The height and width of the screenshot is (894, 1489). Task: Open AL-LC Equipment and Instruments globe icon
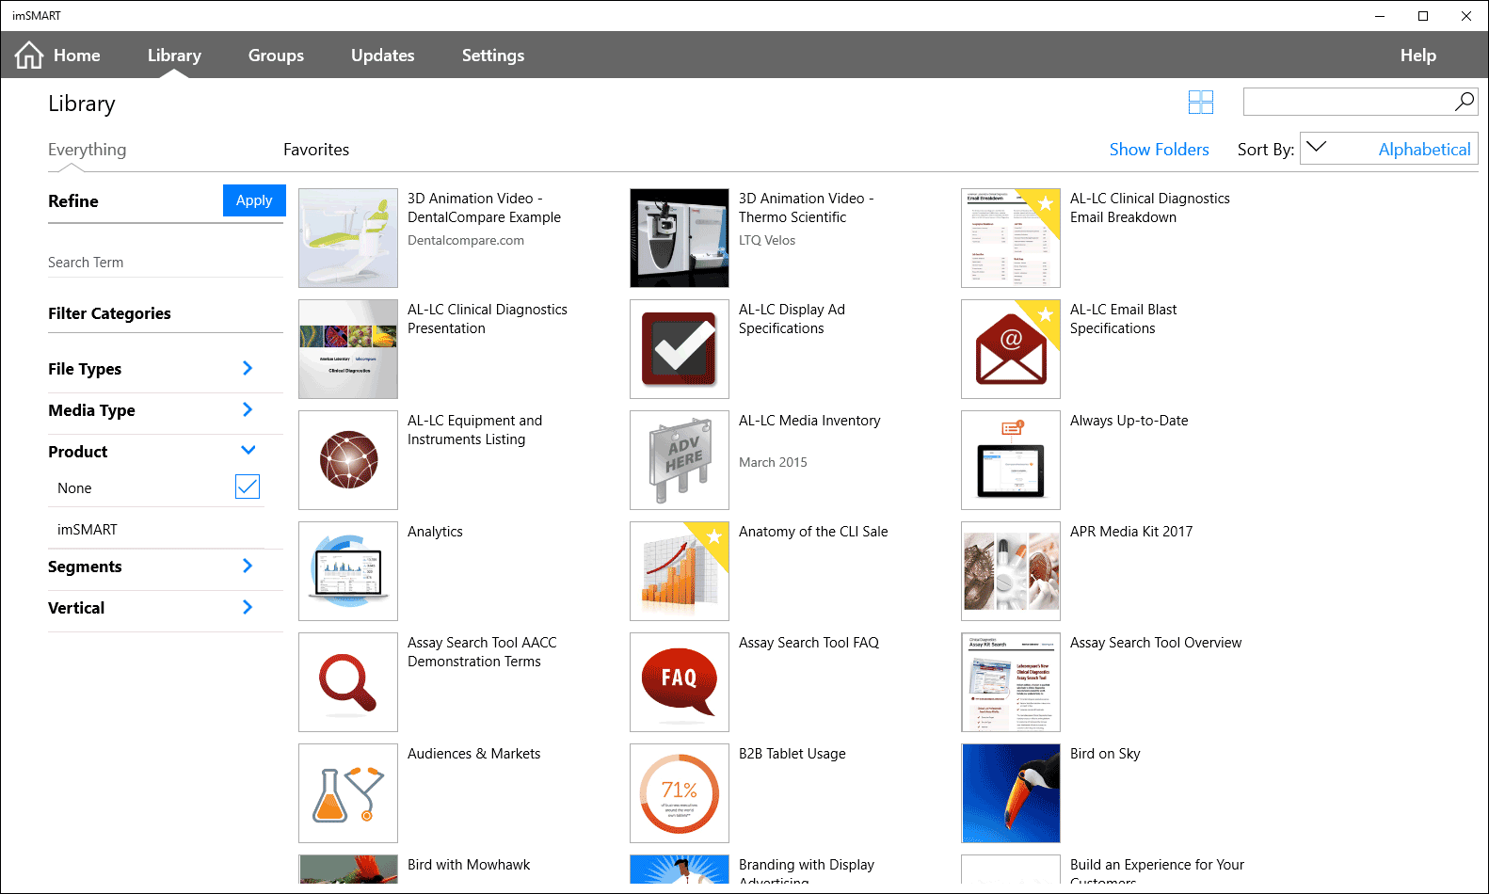[348, 460]
